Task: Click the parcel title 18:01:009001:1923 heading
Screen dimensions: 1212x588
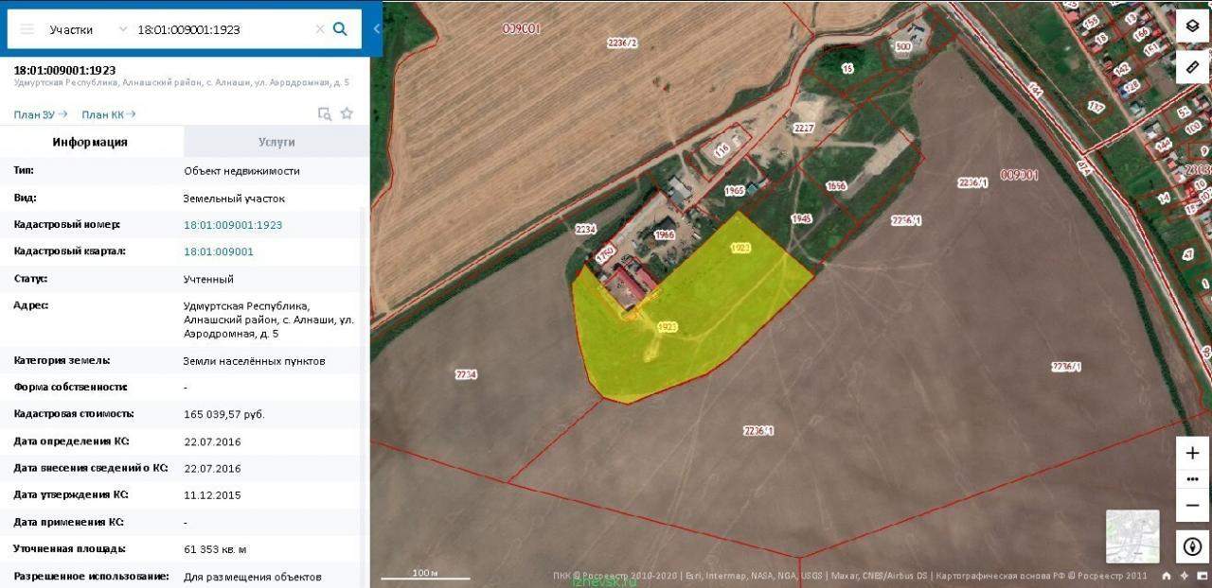Action: 64,70
